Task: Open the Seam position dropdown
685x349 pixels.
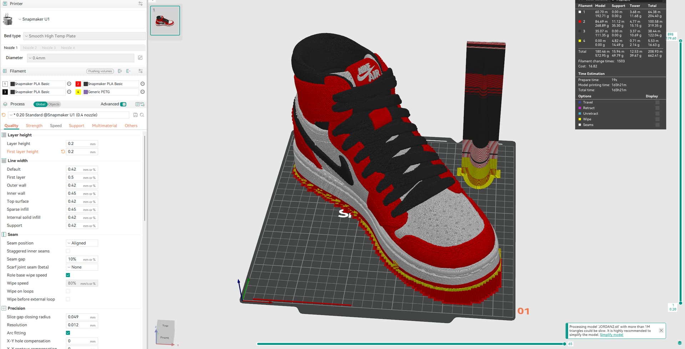Action: pyautogui.click(x=82, y=243)
